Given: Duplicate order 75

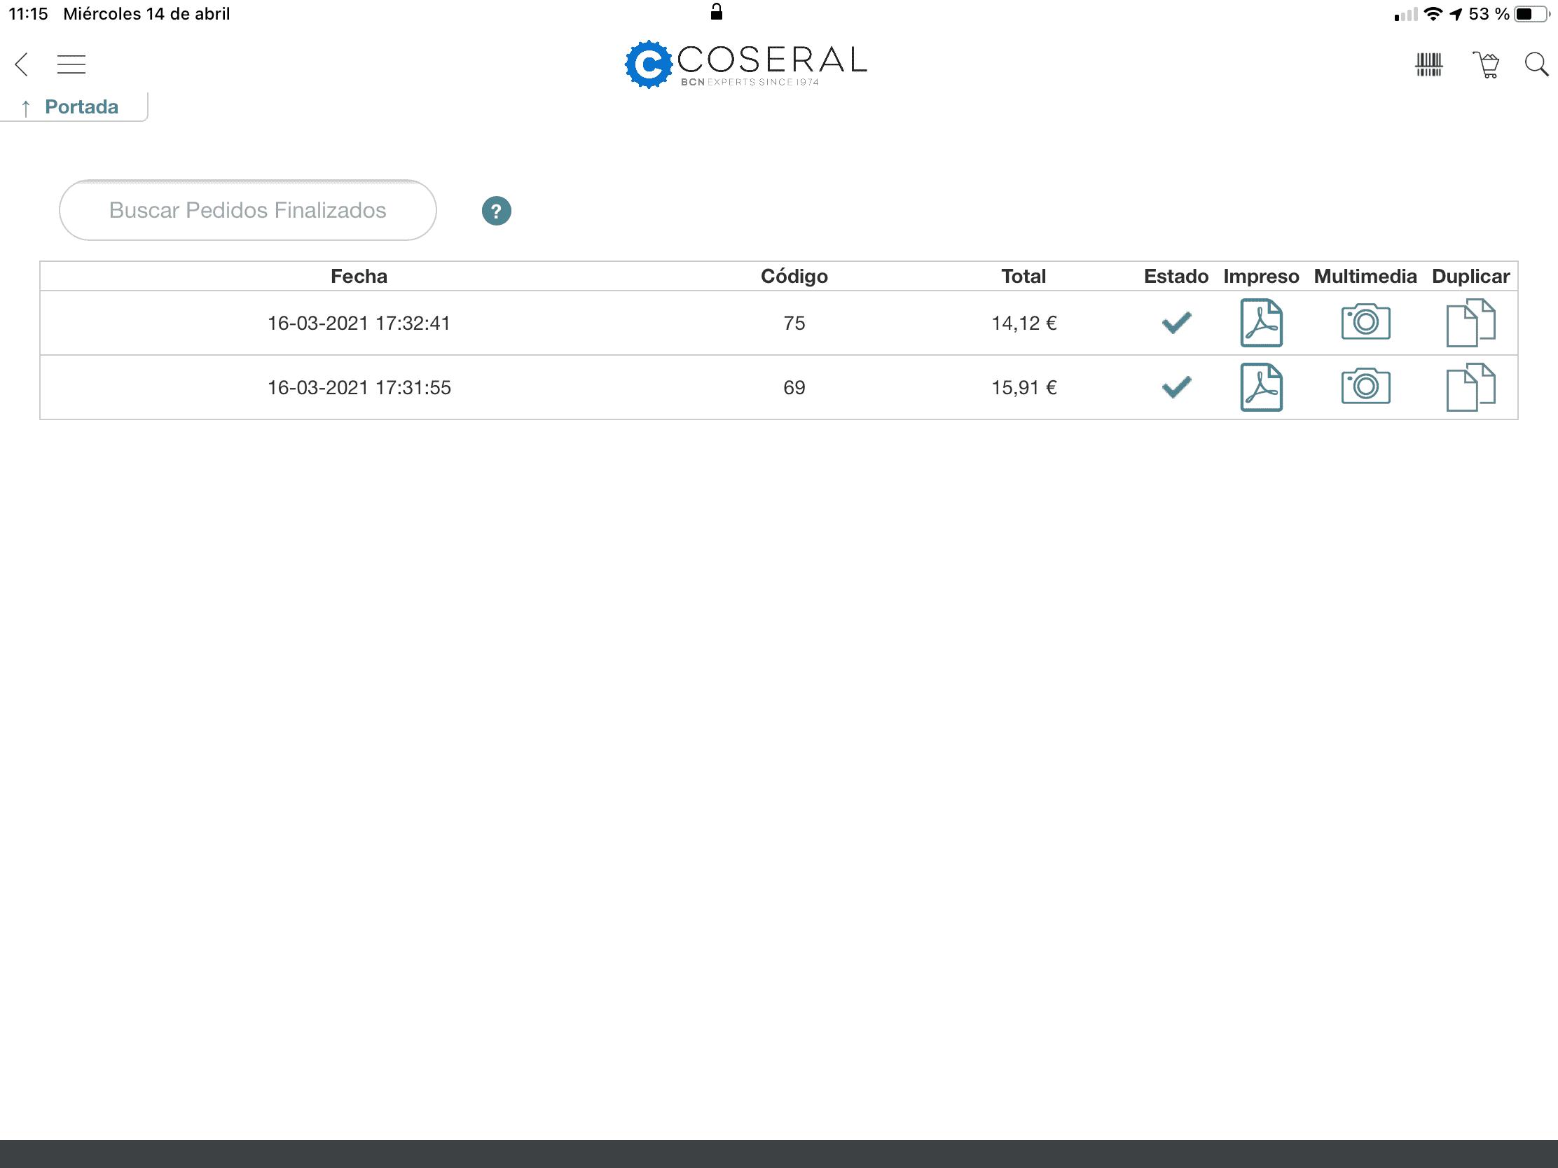Looking at the screenshot, I should (1470, 323).
